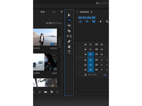Select the Slip tool
Image resolution: width=142 pixels, height=106 pixels.
pyautogui.click(x=69, y=36)
